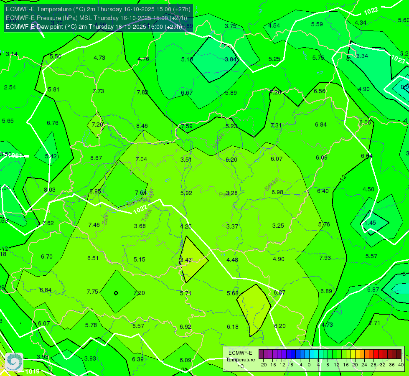This screenshot has width=409, height=376.
Task: Click the 3.37 dew point value
Action: [232, 226]
